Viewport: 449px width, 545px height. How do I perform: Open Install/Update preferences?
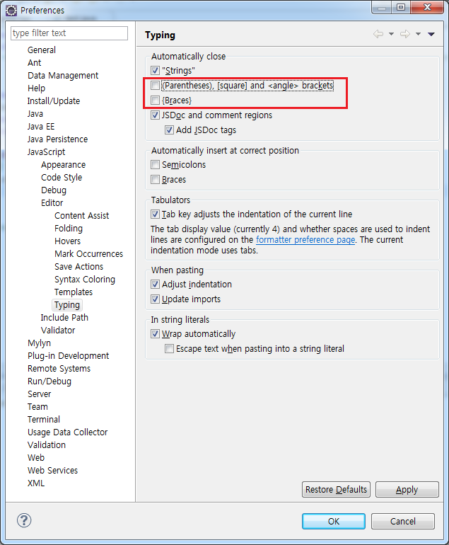point(54,101)
